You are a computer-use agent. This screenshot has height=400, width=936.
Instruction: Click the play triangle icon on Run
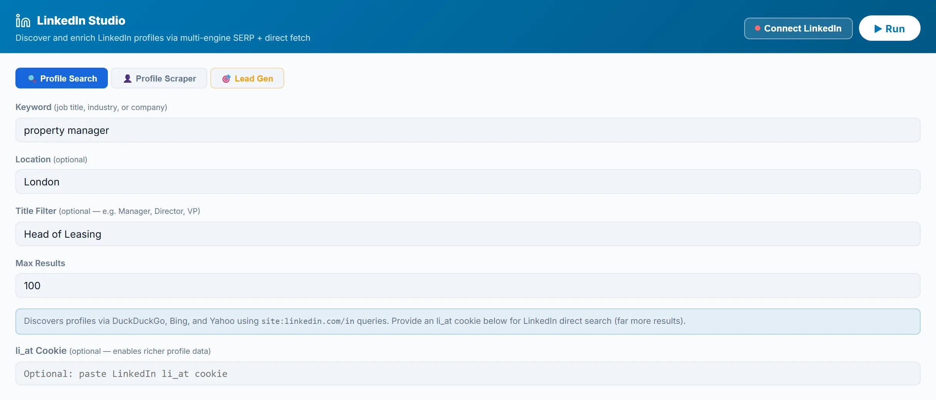pyautogui.click(x=878, y=29)
